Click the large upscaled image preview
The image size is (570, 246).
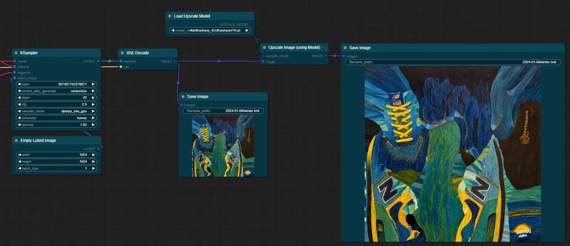point(453,154)
